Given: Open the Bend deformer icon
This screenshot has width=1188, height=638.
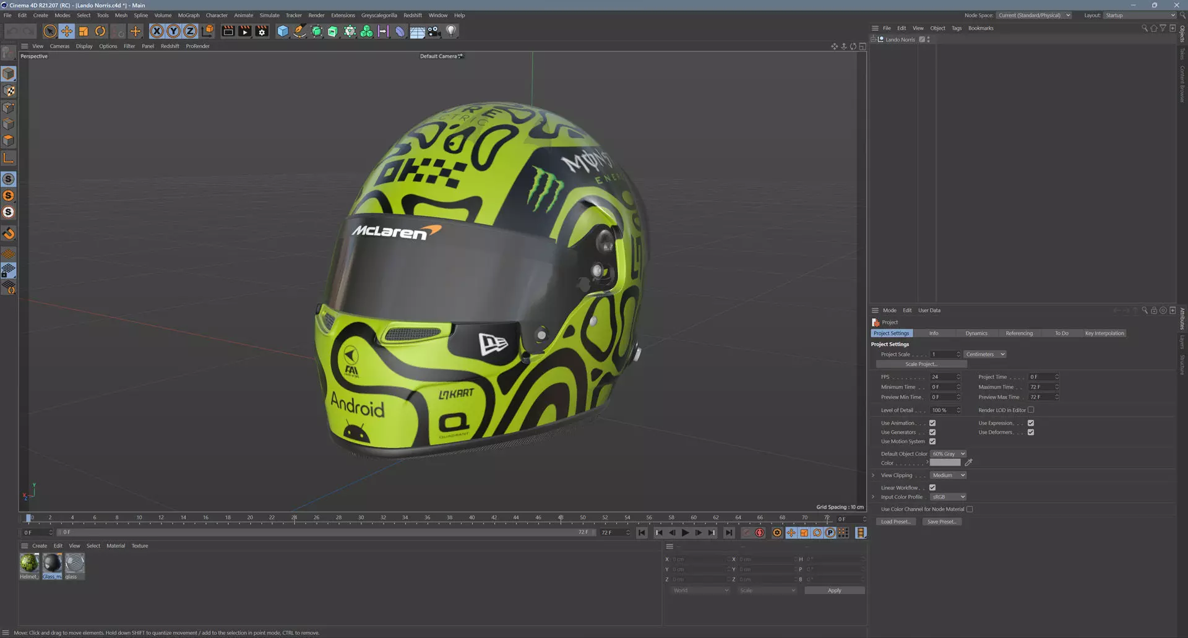Looking at the screenshot, I should point(400,31).
